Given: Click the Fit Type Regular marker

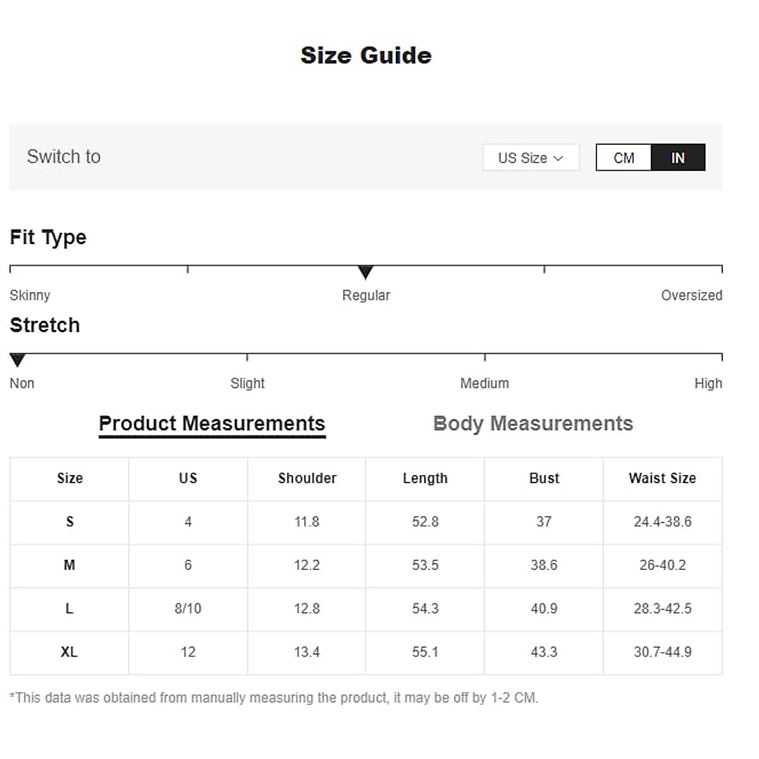Looking at the screenshot, I should 365,273.
